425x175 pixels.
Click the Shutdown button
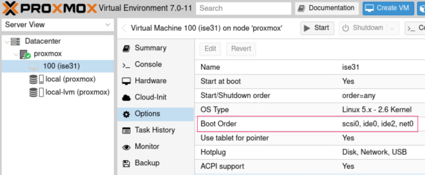363,28
